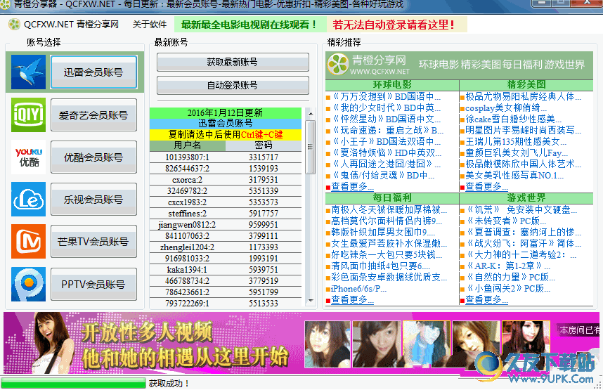Open the 关于软件 menu
Viewport: 603px width, 390px height.
(150, 25)
